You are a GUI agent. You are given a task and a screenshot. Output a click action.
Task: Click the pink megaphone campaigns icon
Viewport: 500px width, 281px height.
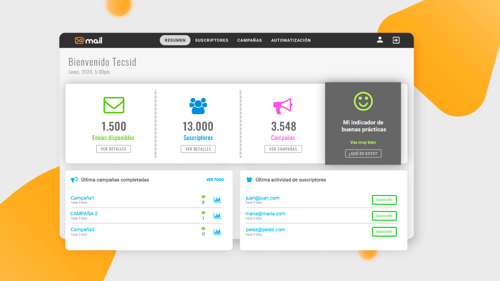point(283,106)
